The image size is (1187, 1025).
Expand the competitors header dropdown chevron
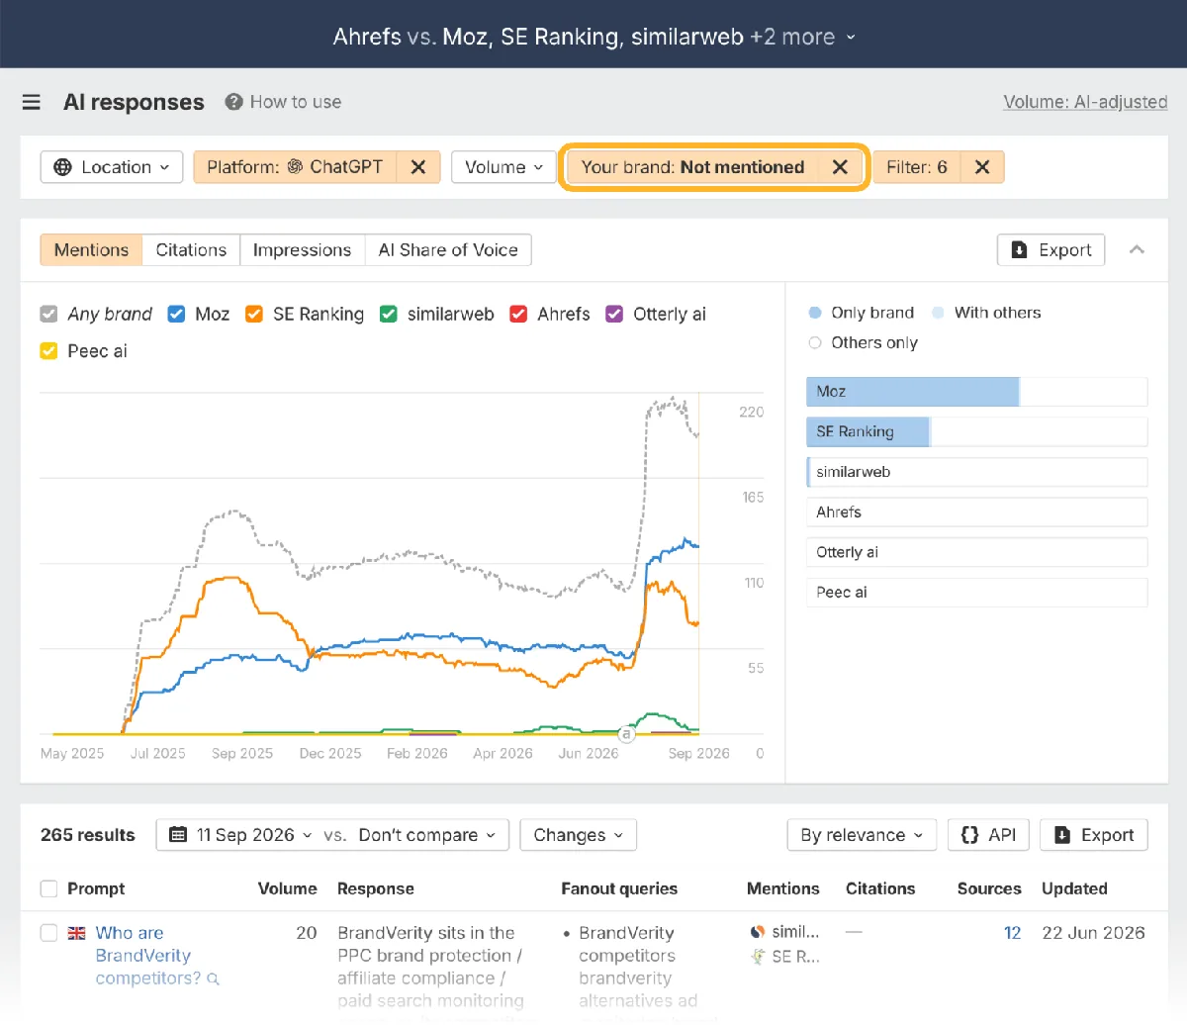point(851,38)
